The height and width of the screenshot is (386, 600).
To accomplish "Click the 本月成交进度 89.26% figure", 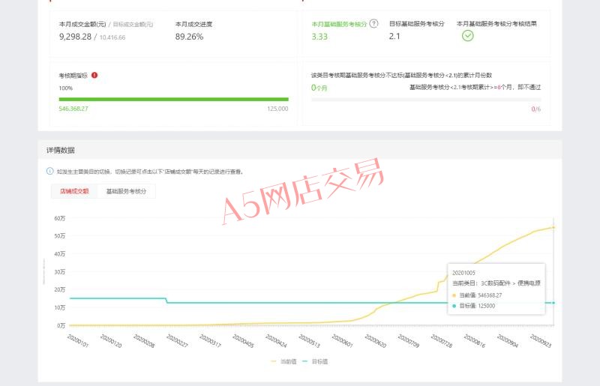I will [189, 37].
